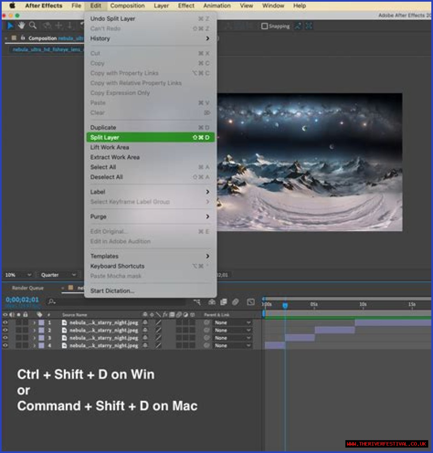Toggle visibility of layer 4
433x453 pixels.
click(5, 345)
